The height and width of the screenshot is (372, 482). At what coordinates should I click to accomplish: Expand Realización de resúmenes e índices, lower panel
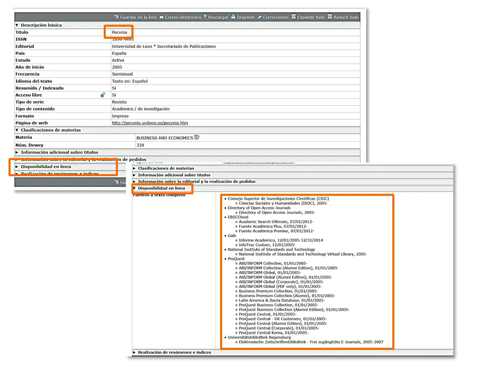pyautogui.click(x=134, y=352)
